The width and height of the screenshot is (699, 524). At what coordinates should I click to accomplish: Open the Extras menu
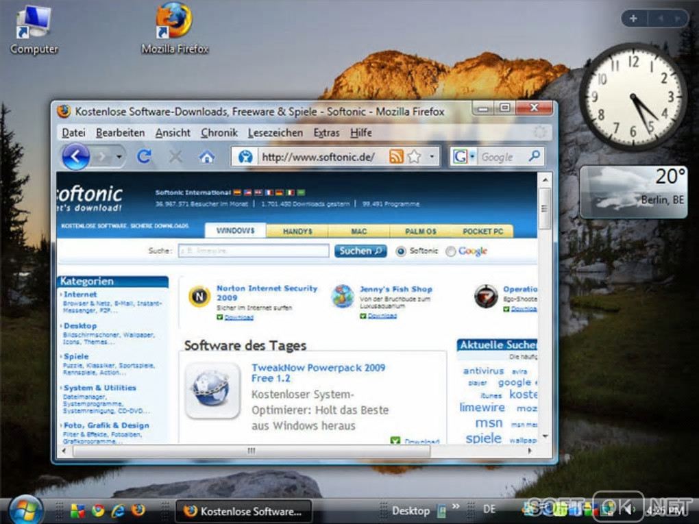click(326, 132)
